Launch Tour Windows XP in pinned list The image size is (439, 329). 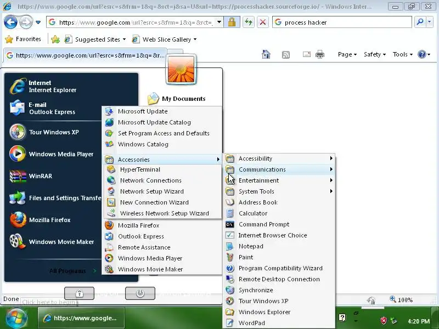[x=55, y=132]
